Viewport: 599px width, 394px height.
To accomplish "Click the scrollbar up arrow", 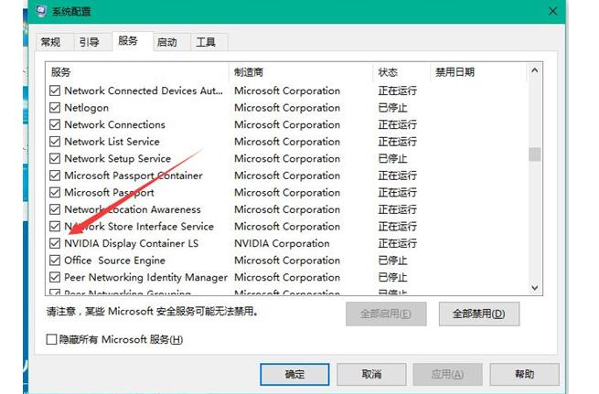I will tap(535, 70).
